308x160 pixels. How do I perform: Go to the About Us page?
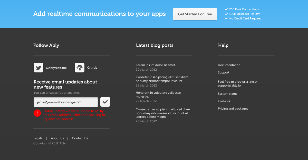[x=57, y=138]
